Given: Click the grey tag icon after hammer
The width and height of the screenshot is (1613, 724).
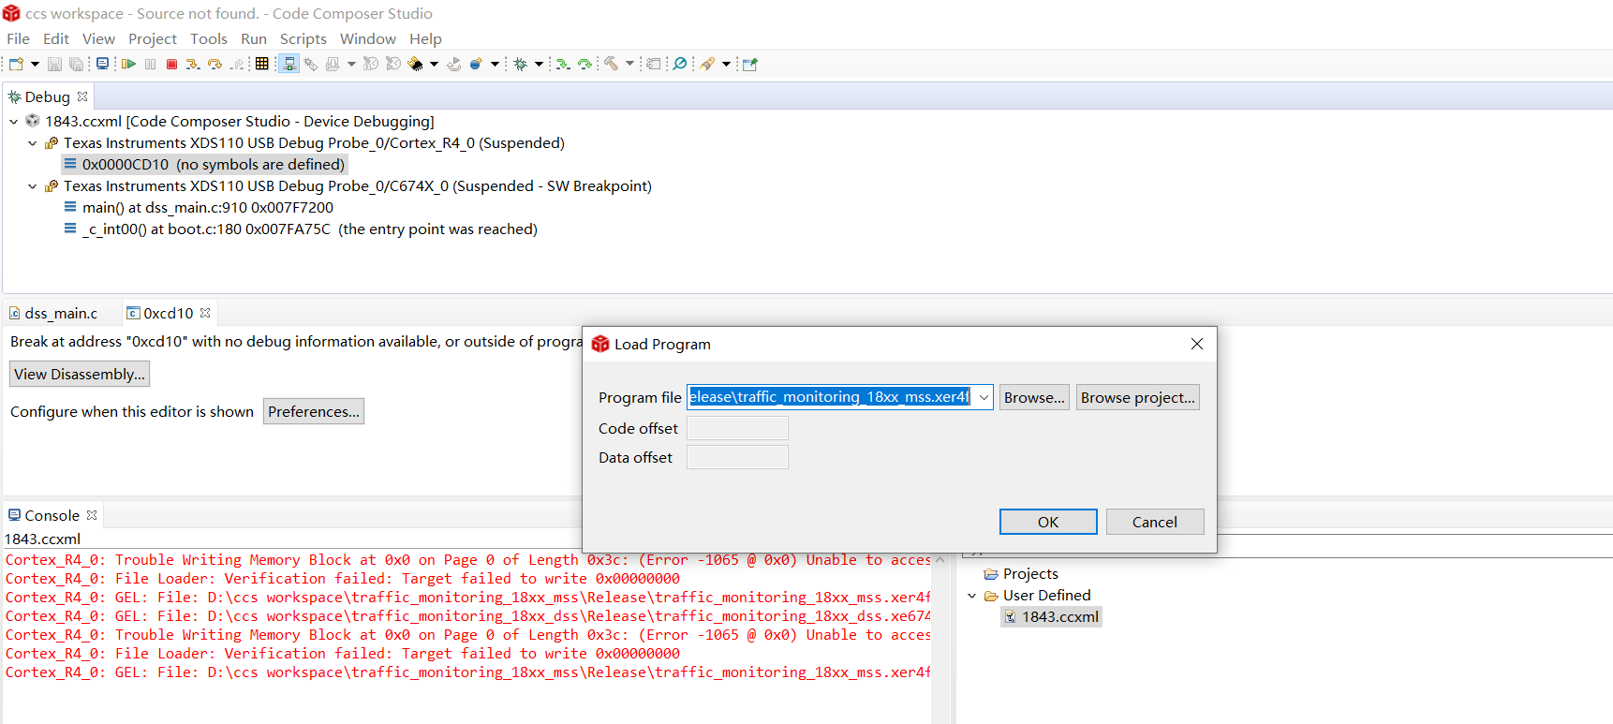Looking at the screenshot, I should (x=654, y=64).
